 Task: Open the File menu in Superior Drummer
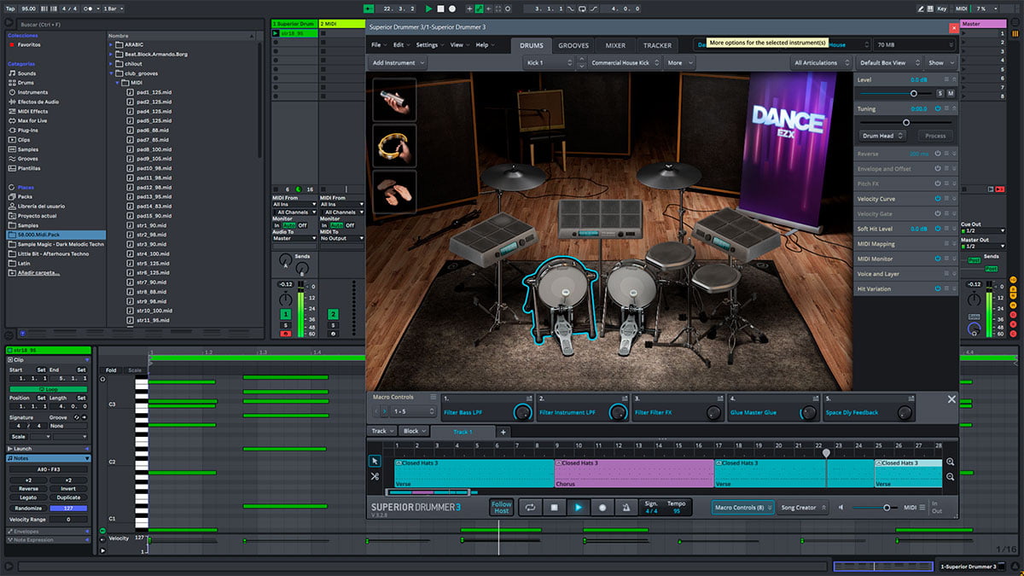(377, 45)
